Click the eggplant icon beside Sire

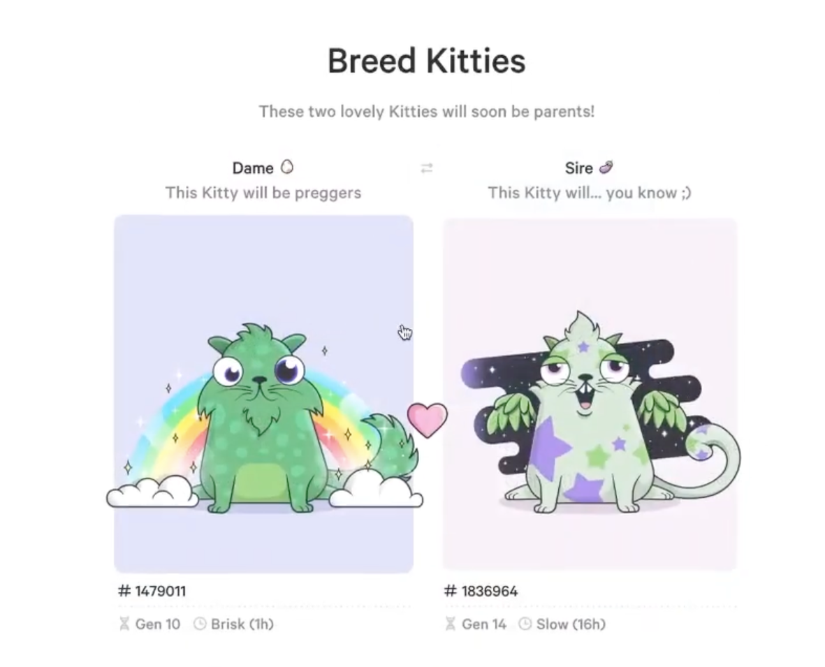(x=606, y=168)
